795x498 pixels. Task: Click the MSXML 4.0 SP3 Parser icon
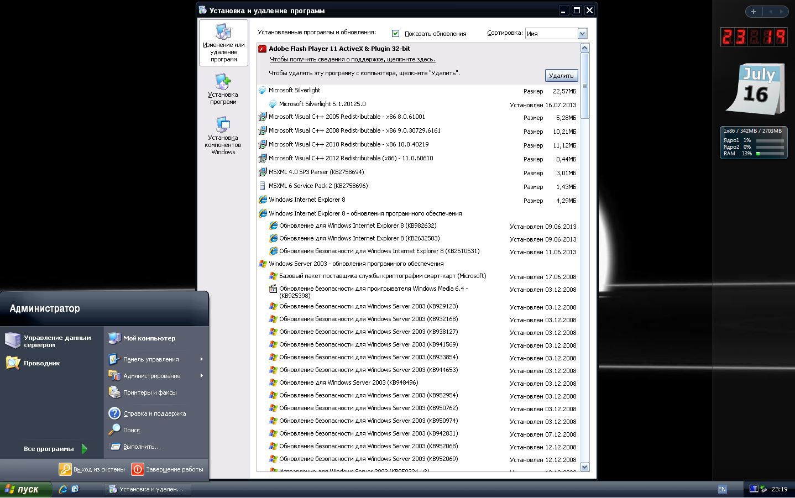(263, 172)
